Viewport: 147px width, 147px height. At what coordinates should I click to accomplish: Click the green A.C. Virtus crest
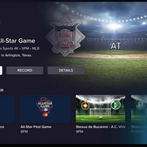pos(116,105)
